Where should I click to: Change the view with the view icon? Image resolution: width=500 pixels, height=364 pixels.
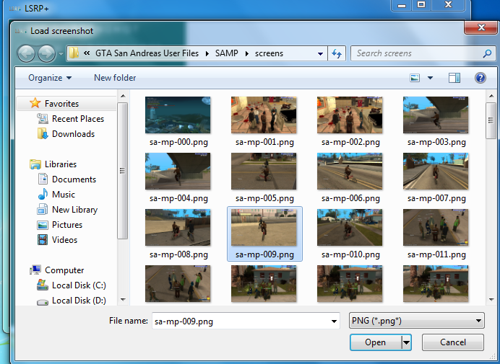pos(415,78)
